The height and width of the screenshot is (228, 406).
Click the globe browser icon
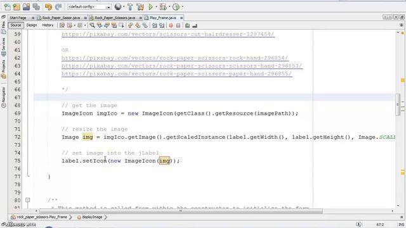tap(118, 7)
